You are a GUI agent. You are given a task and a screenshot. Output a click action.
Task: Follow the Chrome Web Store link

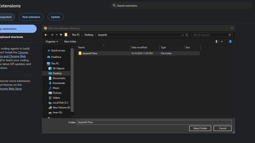(x=11, y=89)
